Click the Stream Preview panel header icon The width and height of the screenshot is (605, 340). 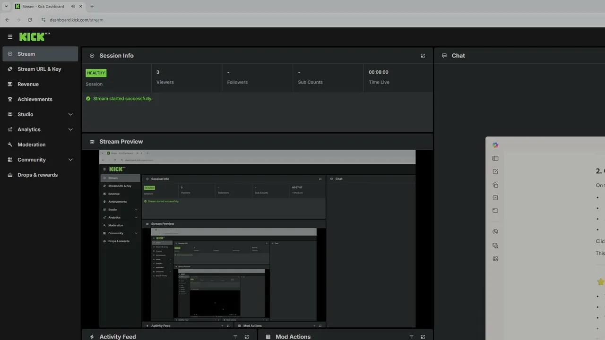(x=92, y=142)
